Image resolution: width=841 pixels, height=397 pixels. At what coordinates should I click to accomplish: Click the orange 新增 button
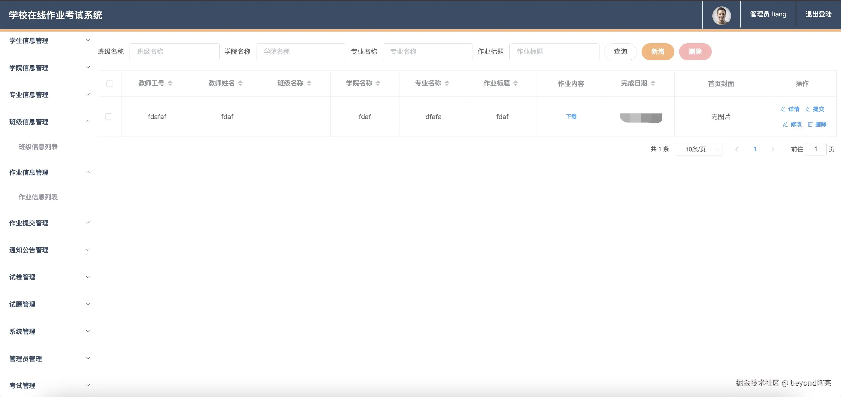[657, 51]
